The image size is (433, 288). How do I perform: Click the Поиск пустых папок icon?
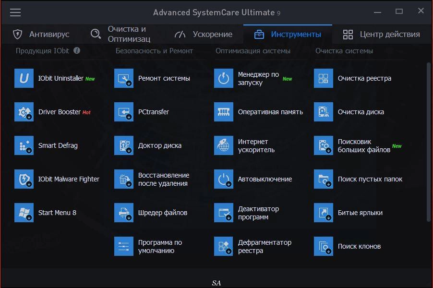(x=324, y=179)
